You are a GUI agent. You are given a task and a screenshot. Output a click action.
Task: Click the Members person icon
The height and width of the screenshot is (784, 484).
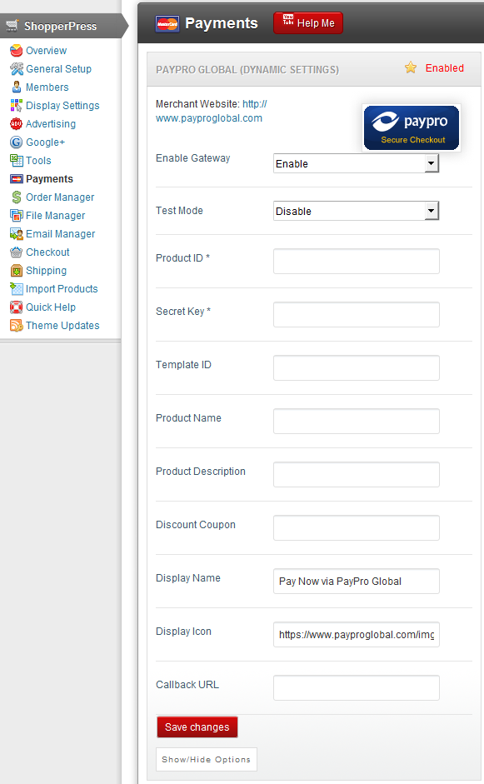coord(17,87)
